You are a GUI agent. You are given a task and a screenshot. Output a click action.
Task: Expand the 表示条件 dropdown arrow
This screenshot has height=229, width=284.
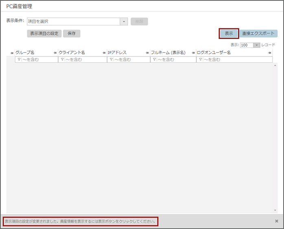124,22
